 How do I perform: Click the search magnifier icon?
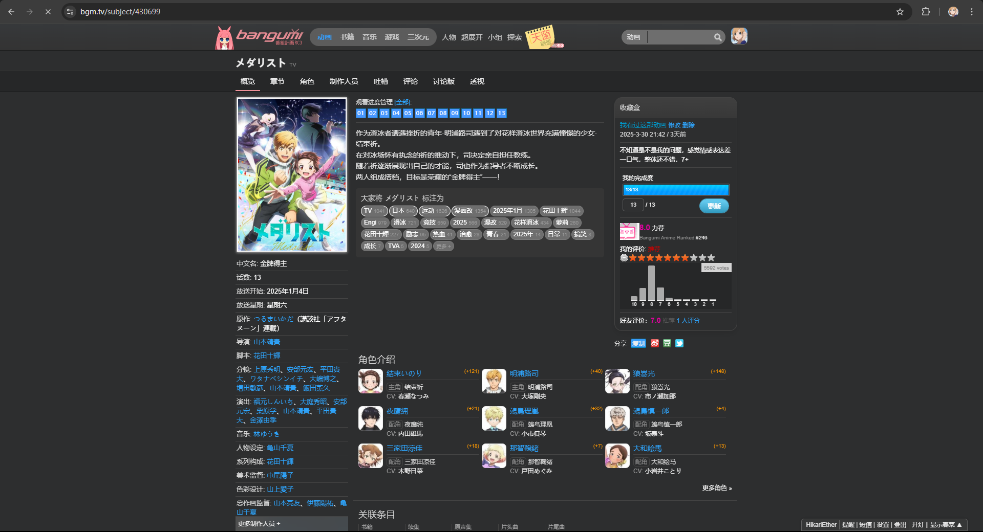718,37
